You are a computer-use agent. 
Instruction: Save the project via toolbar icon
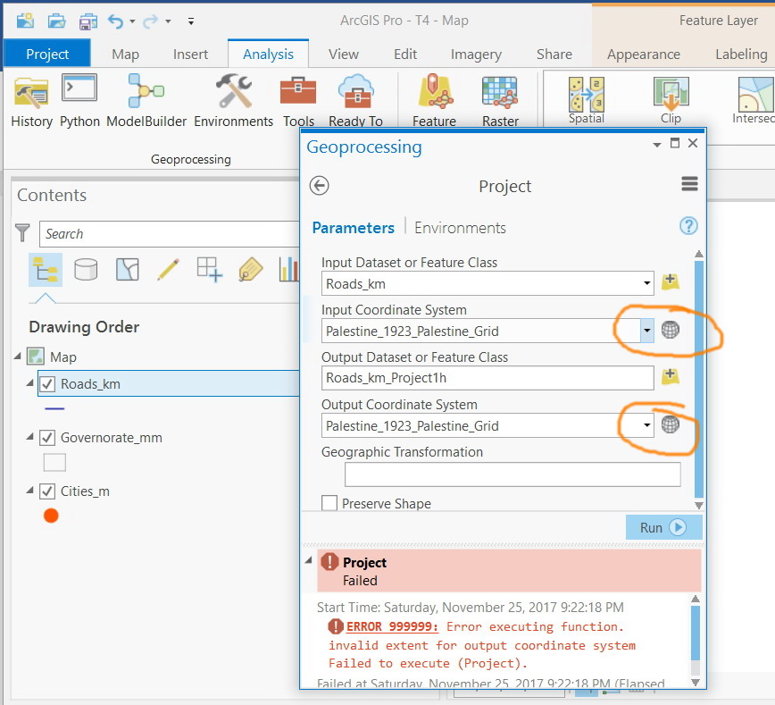(88, 21)
